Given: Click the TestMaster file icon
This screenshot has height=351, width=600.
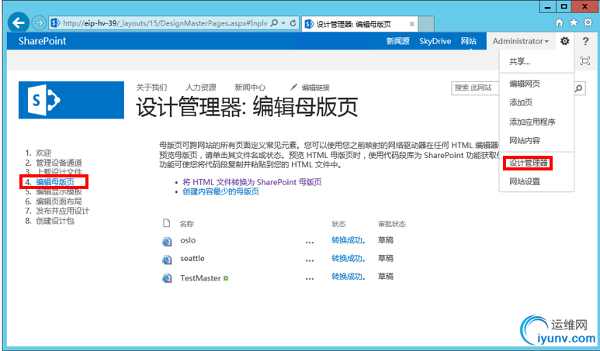Looking at the screenshot, I should (x=166, y=278).
